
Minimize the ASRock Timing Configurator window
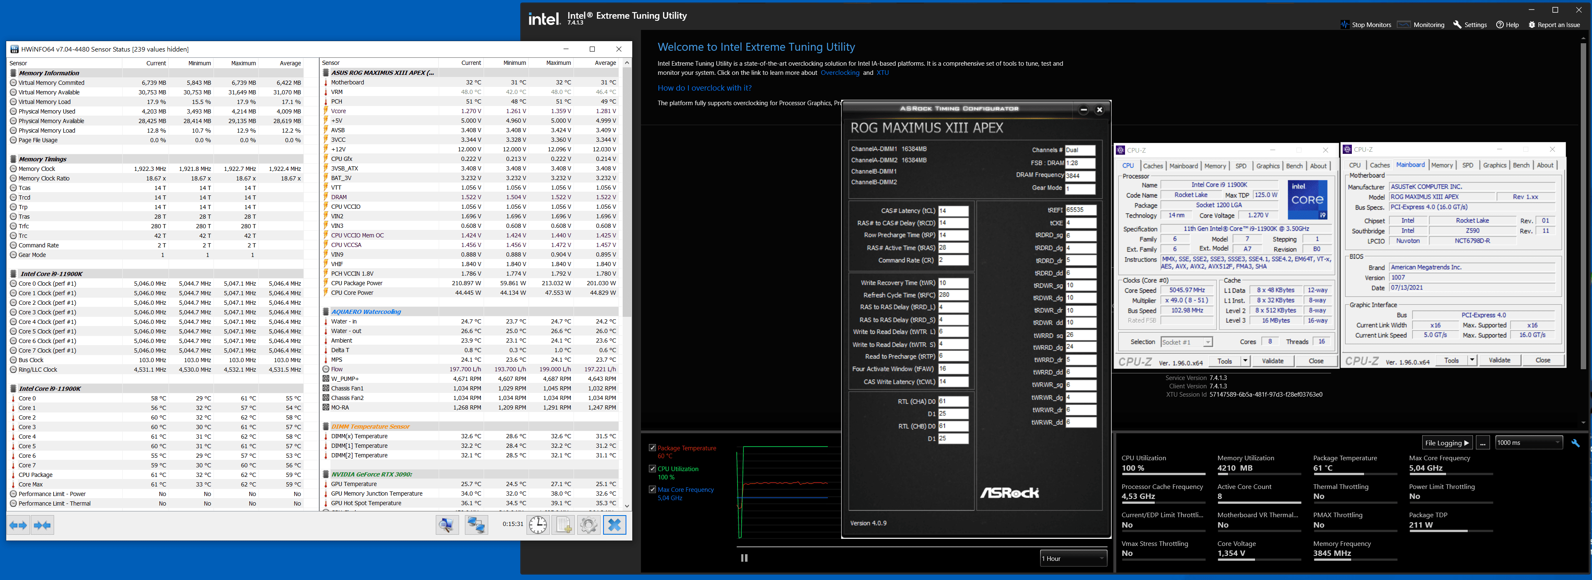[x=1083, y=110]
